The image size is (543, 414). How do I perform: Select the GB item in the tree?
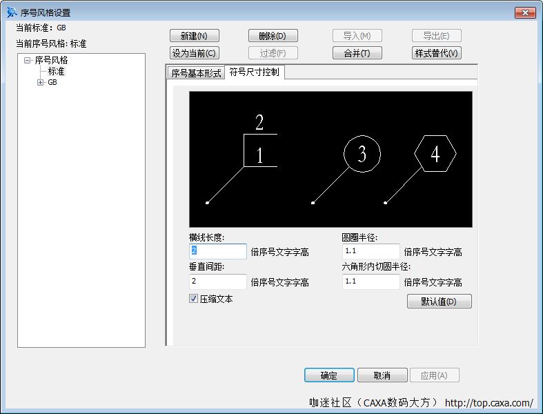coord(52,82)
